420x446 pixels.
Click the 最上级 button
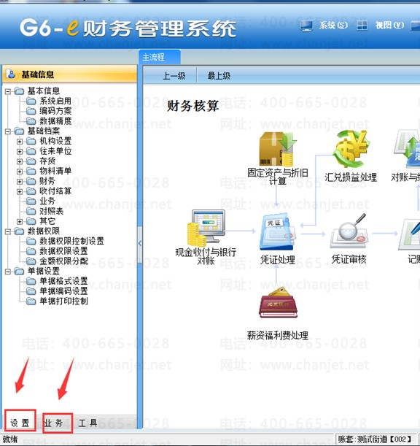point(219,76)
